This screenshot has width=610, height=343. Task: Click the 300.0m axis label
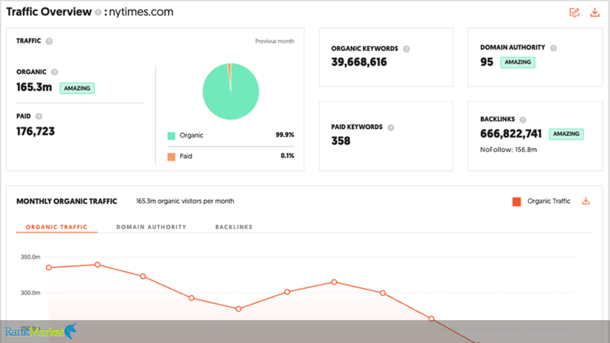(x=30, y=293)
